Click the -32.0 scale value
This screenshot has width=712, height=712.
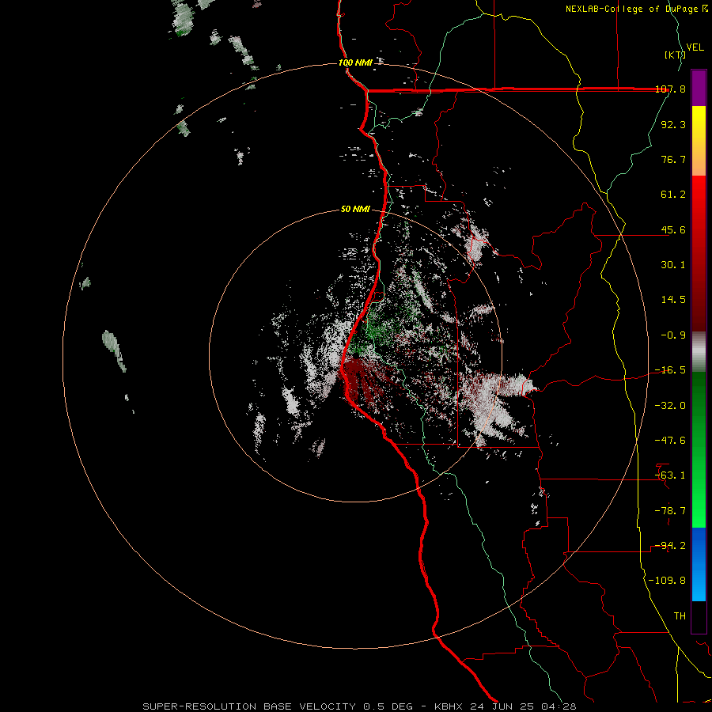point(670,406)
